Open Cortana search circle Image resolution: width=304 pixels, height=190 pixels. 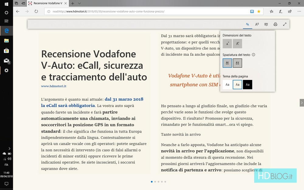point(6,12)
